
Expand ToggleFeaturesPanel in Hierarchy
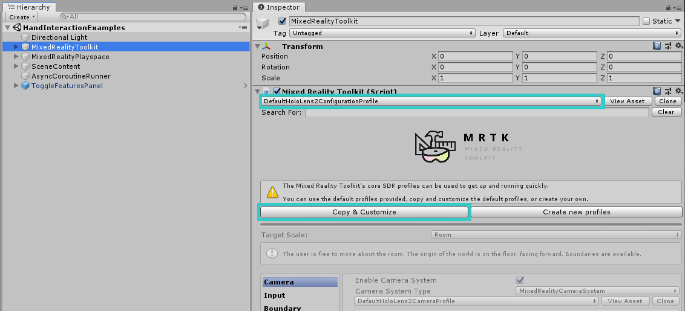pos(16,86)
